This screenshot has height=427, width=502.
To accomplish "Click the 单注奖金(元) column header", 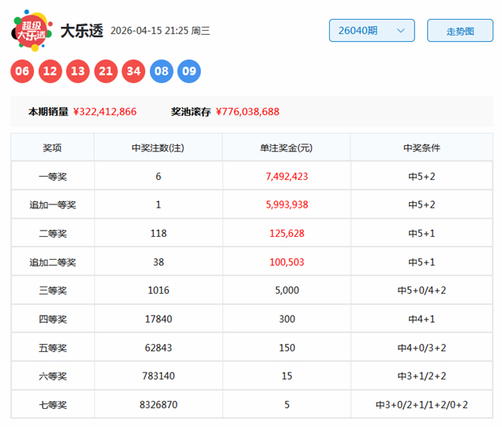I will [x=287, y=148].
